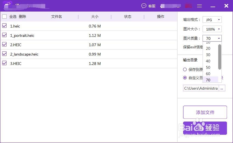Uncheck the 1.heic file checkbox
This screenshot has height=143, width=233.
[4, 26]
